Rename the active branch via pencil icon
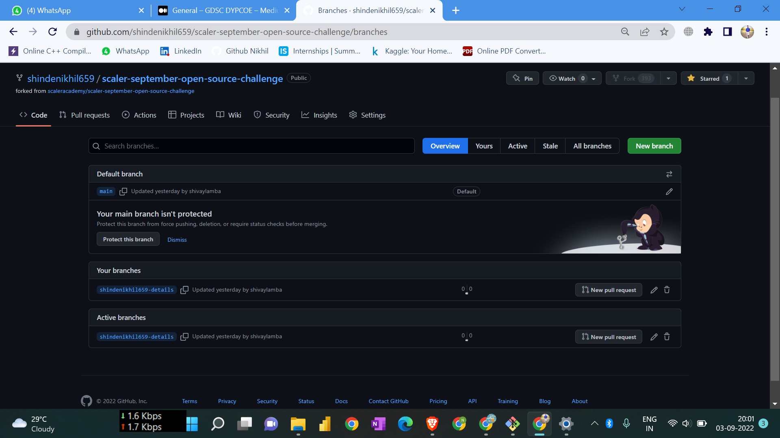 click(654, 336)
